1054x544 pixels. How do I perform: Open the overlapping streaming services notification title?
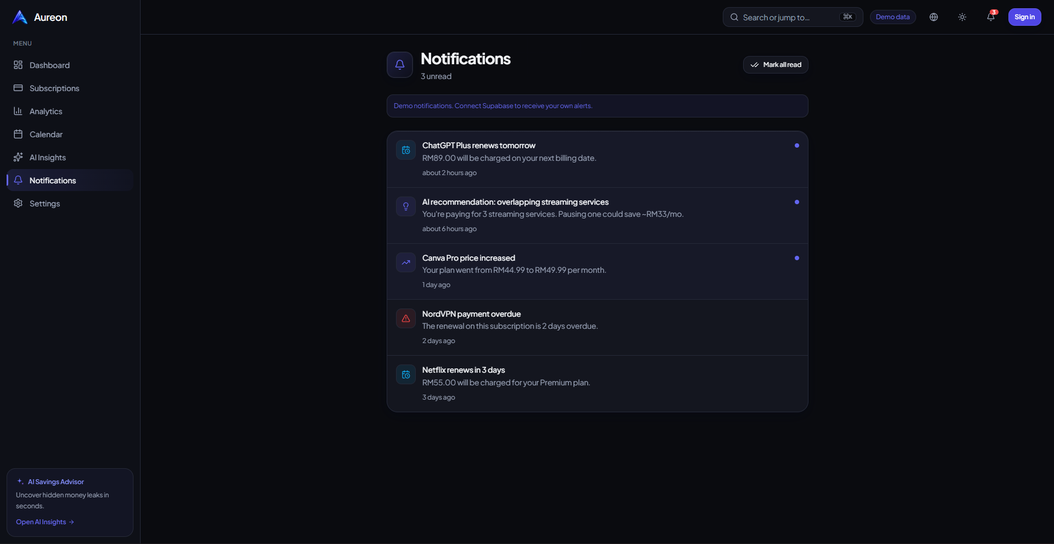pos(515,202)
